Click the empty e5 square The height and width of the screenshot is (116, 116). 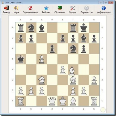click(x=63, y=59)
